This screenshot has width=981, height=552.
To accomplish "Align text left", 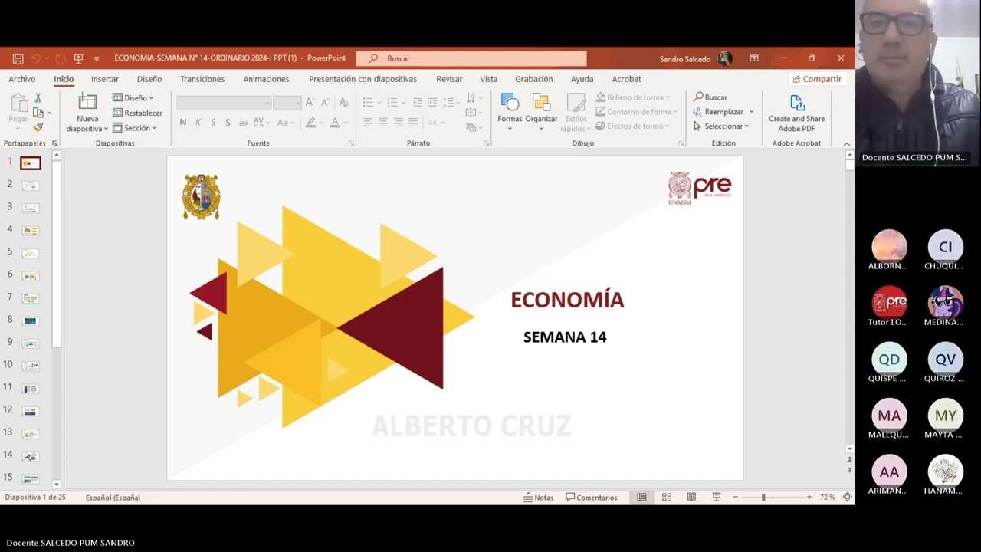I will coord(368,123).
